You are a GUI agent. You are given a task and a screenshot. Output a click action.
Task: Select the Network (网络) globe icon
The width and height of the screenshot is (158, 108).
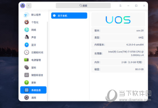click(x=27, y=30)
